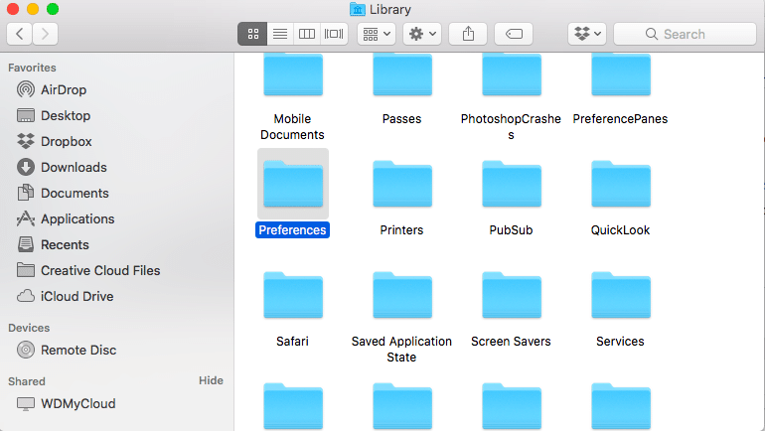Switch to cover flow view
Screen dimensions: 765x431
pyautogui.click(x=334, y=34)
